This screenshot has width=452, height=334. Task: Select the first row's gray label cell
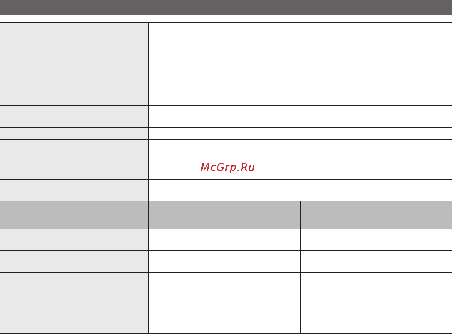coord(74,29)
